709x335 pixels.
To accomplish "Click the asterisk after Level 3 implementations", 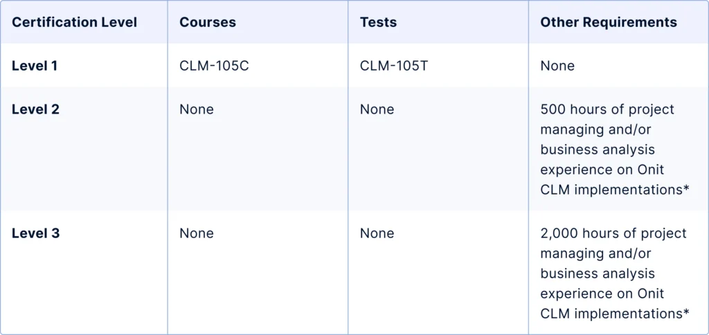I will 686,314.
